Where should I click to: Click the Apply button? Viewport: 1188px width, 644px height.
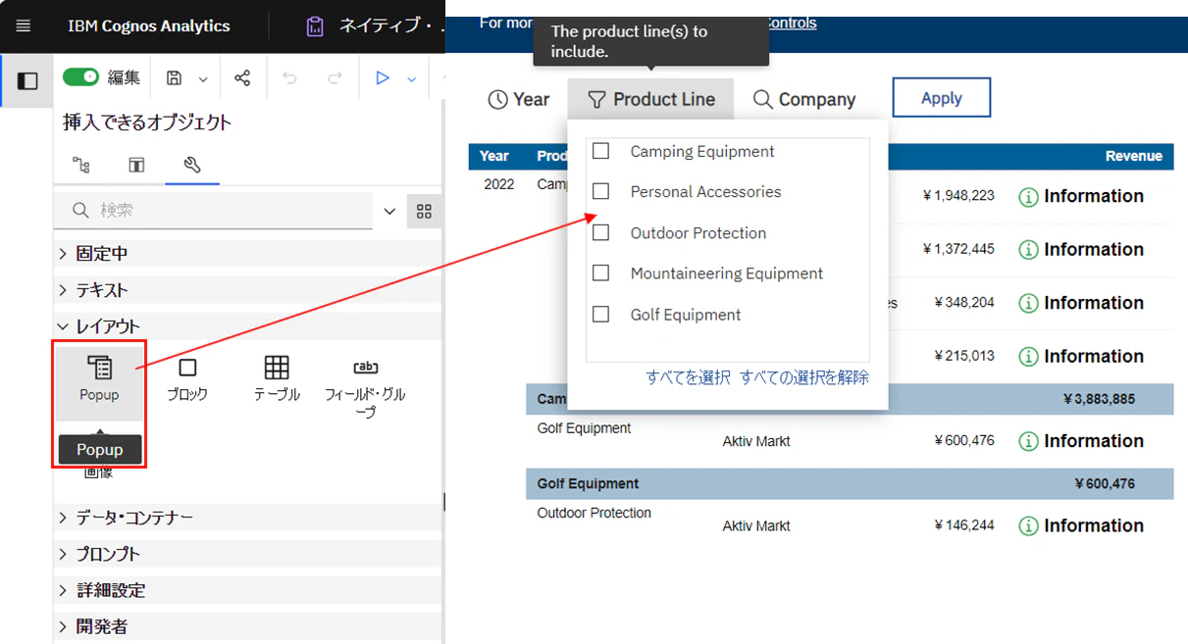[x=942, y=98]
